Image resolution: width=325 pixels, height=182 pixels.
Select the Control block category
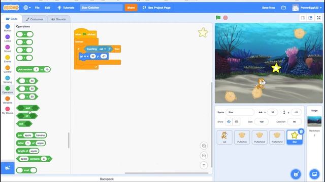click(x=8, y=69)
